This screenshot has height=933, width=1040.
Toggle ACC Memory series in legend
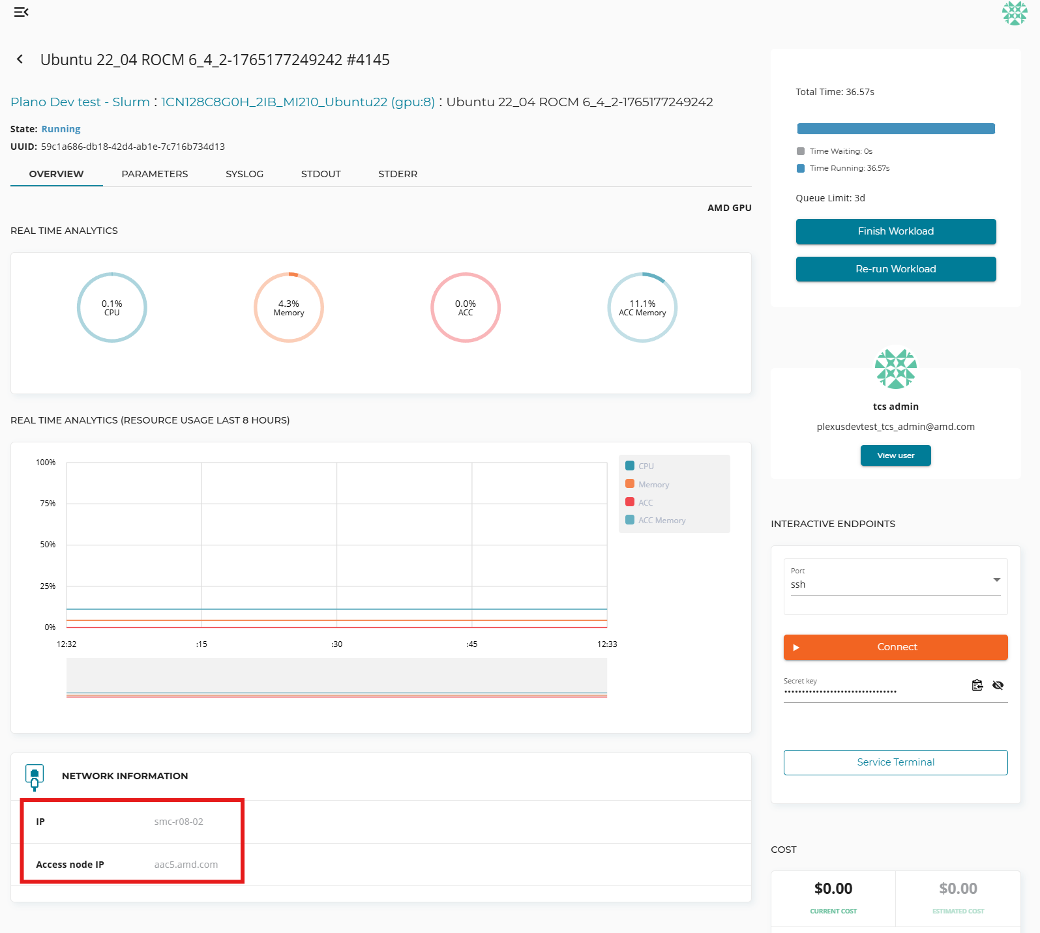tap(655, 520)
